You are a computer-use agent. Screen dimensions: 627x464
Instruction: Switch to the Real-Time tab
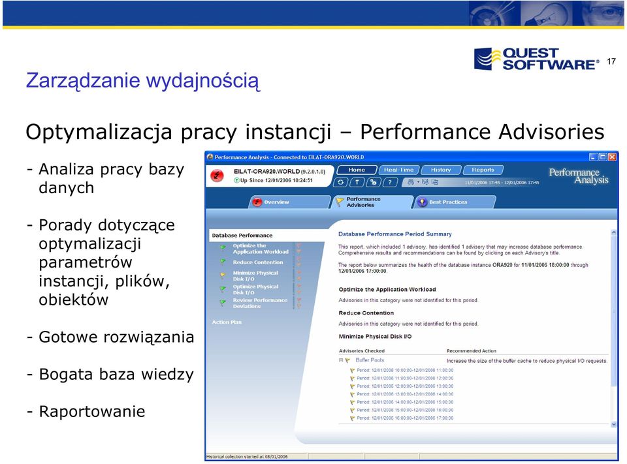point(398,170)
